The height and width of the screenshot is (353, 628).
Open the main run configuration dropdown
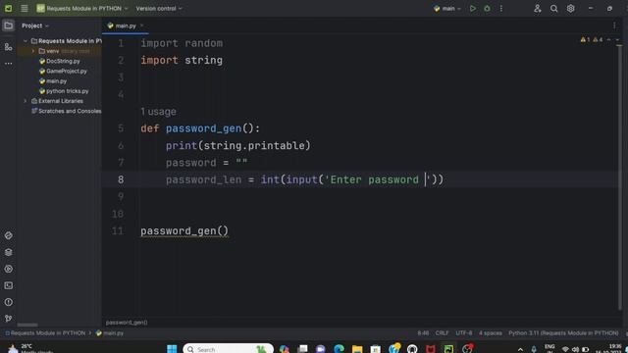[447, 9]
